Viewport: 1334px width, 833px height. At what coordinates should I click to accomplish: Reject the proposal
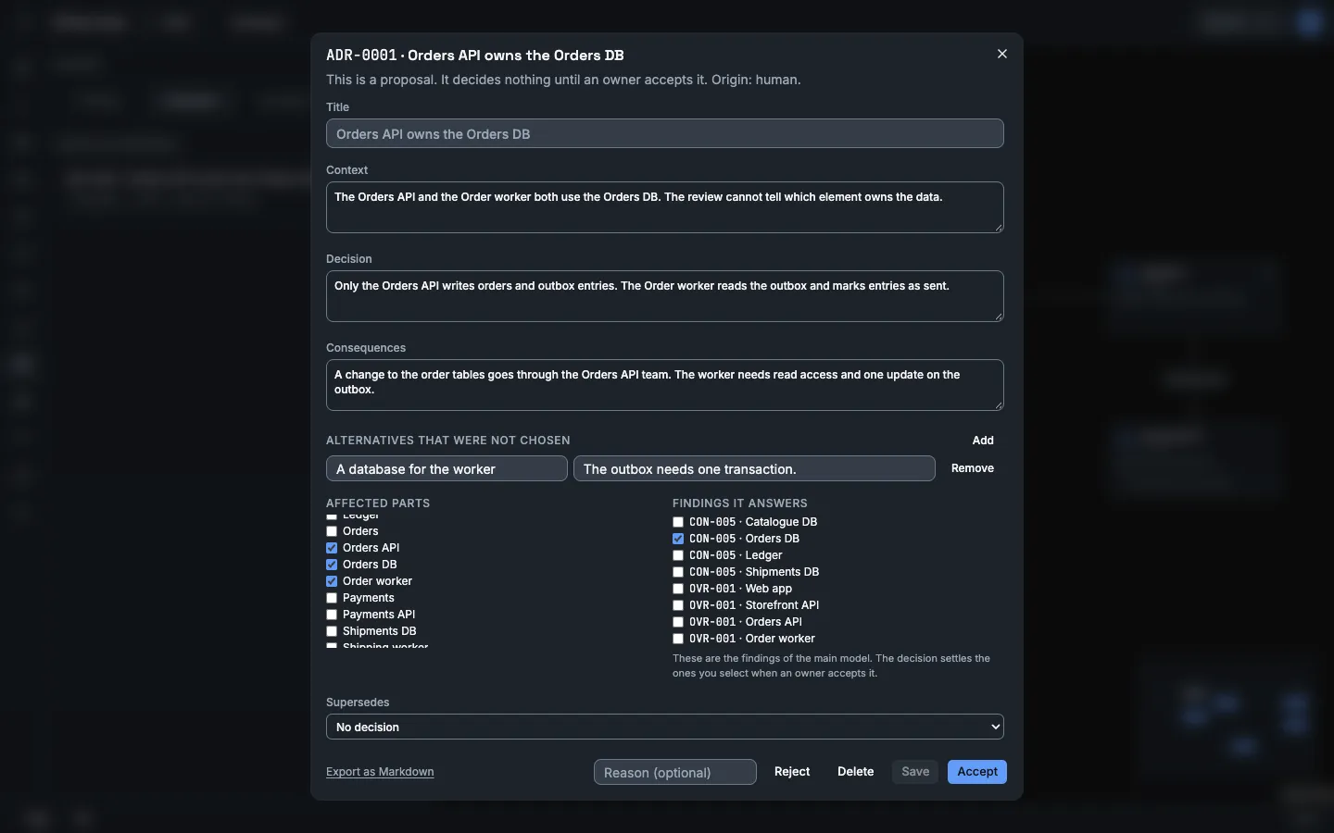(792, 772)
